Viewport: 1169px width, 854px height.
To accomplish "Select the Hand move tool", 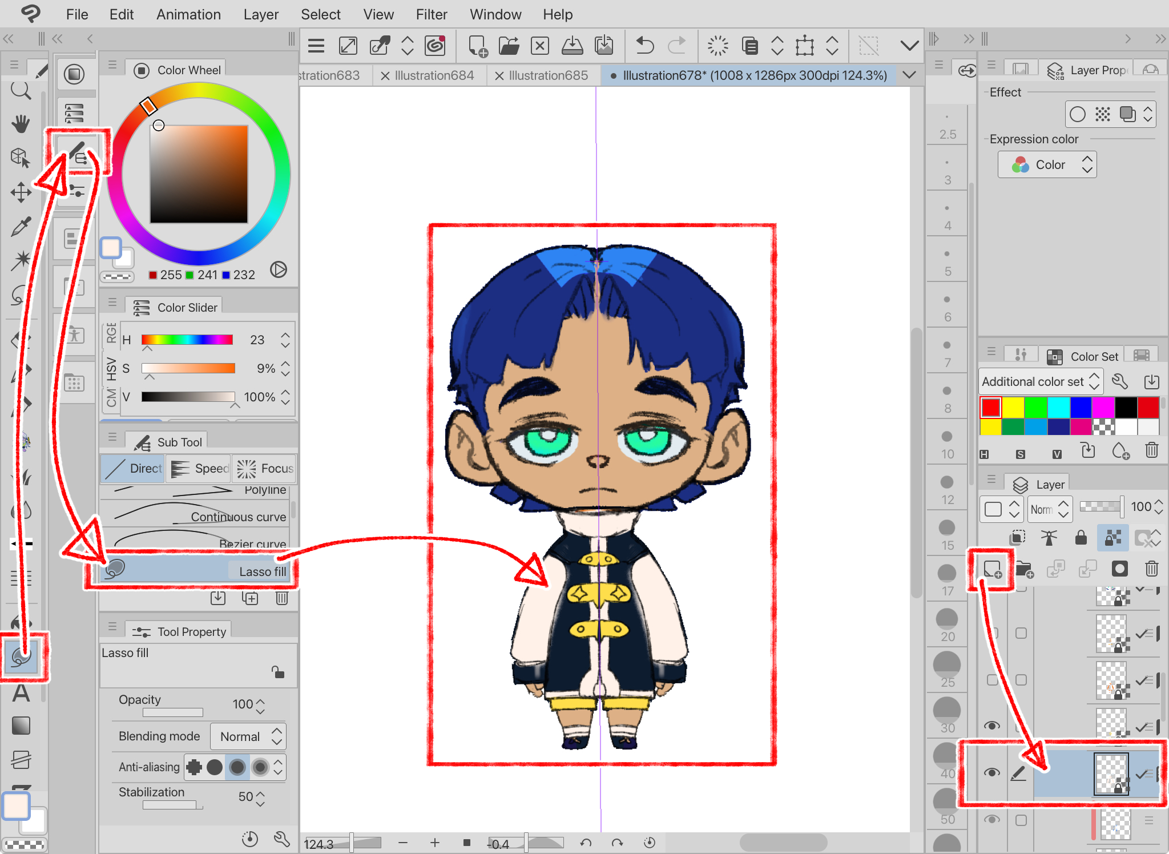I will [x=21, y=123].
